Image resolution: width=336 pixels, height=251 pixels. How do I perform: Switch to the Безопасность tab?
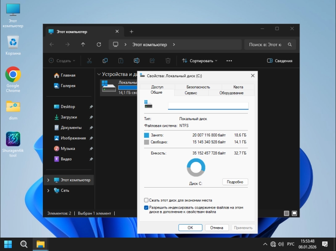[x=198, y=87]
